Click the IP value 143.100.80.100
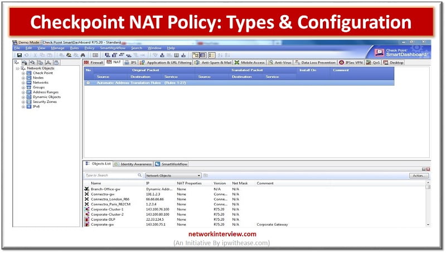Screen dimensions: 446x253 tap(158, 214)
